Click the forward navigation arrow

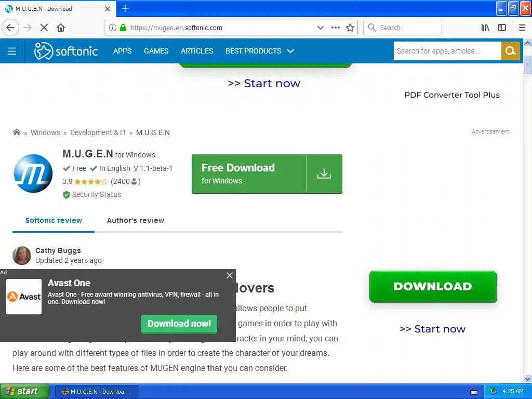pyautogui.click(x=28, y=28)
